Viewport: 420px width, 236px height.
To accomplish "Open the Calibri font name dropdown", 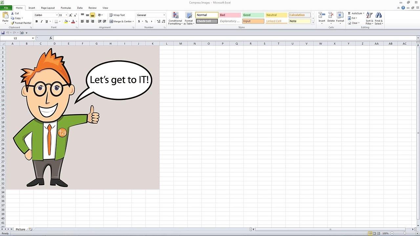I will [57, 15].
